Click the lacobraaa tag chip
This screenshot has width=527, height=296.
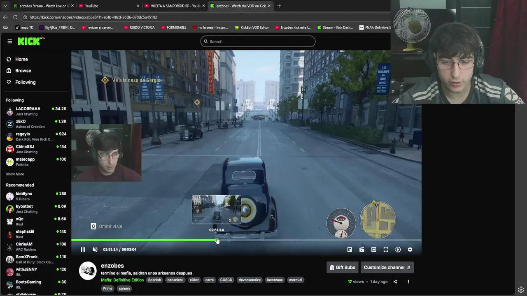pyautogui.click(x=275, y=280)
